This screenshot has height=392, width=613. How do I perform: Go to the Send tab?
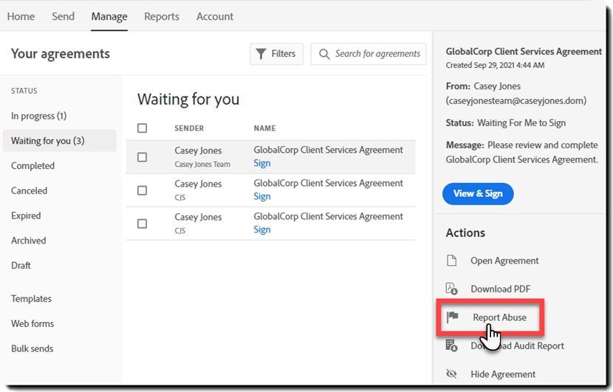tap(63, 16)
